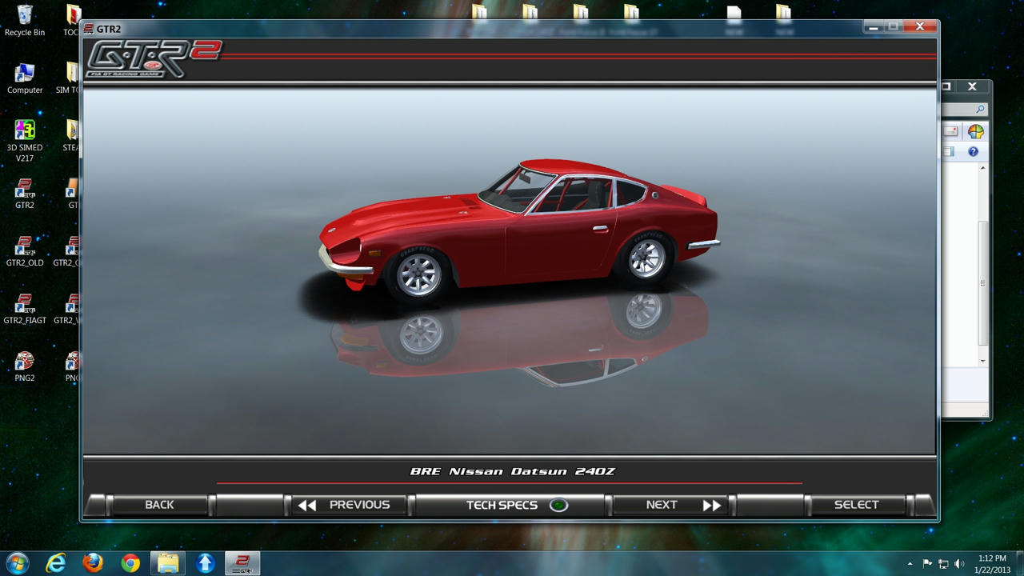Open Explorer window help question mark
Viewport: 1024px width, 576px height.
click(x=973, y=151)
